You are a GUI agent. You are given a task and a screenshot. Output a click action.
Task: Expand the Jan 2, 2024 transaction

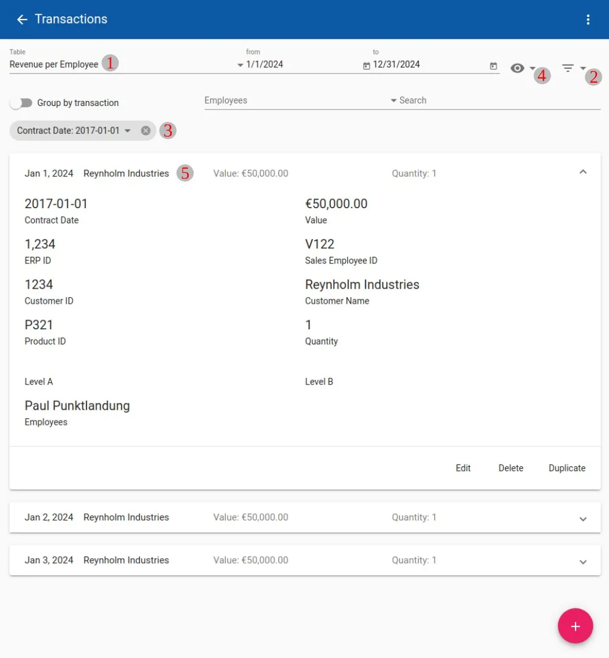(583, 519)
